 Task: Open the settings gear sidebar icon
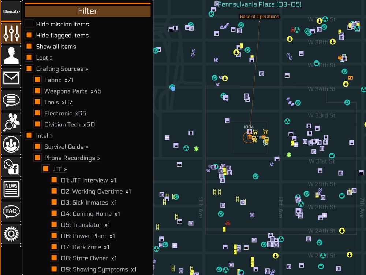pos(11,234)
